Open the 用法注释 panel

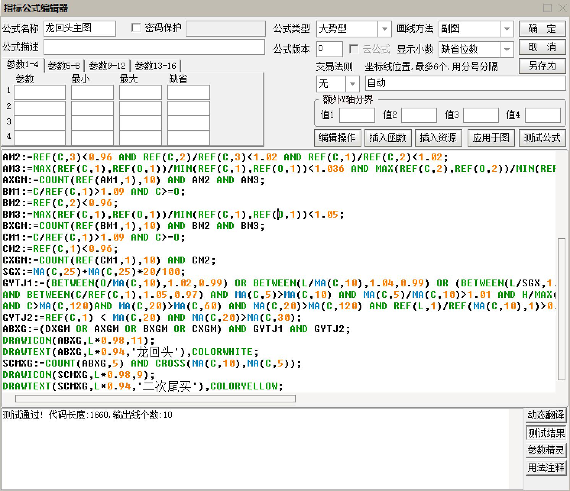[546, 467]
